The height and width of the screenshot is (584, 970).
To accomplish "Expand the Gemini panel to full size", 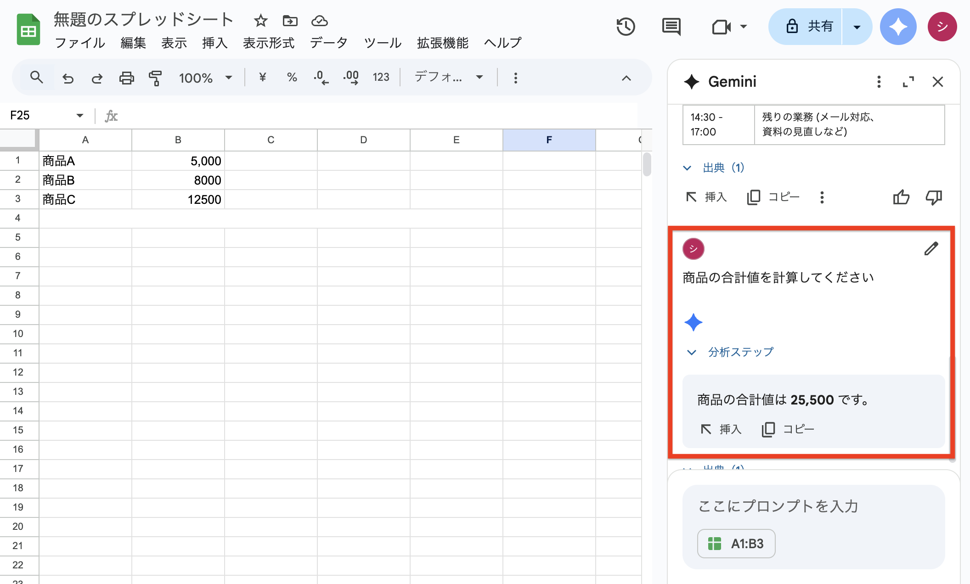I will point(908,82).
